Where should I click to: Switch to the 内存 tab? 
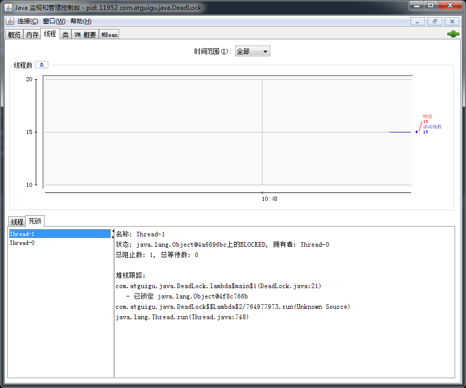point(32,35)
